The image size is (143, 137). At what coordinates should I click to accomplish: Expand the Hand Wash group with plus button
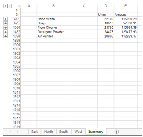pyautogui.click(x=5, y=19)
